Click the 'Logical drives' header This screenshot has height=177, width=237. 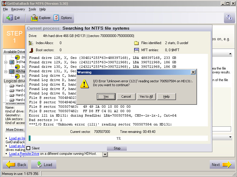pos(14,81)
